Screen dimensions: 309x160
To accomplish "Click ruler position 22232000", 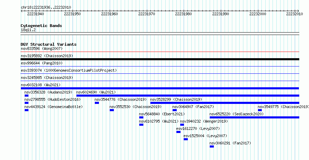I will point(258,14).
